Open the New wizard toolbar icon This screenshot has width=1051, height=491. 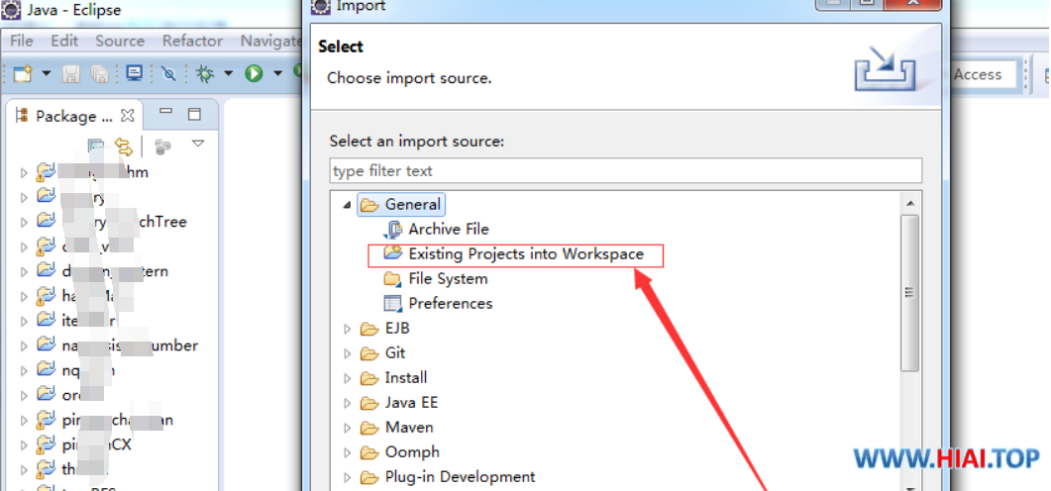pos(24,73)
